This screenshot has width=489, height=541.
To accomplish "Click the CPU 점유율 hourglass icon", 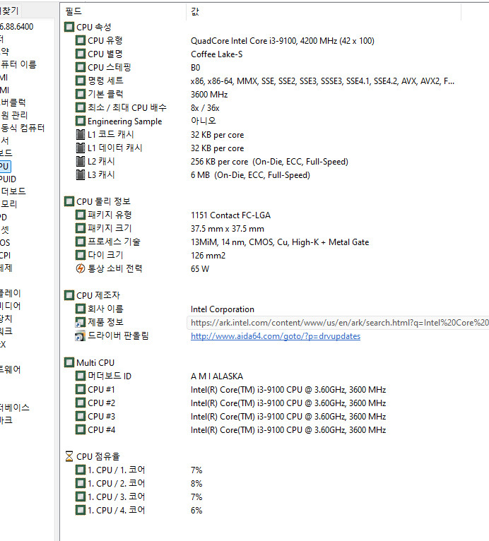I will tap(69, 456).
